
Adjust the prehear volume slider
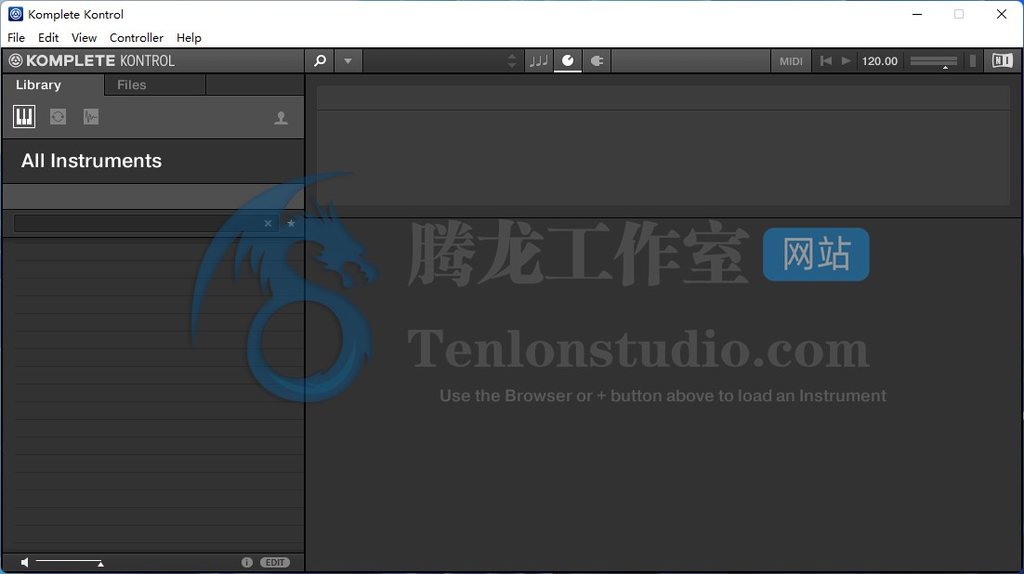[70, 562]
